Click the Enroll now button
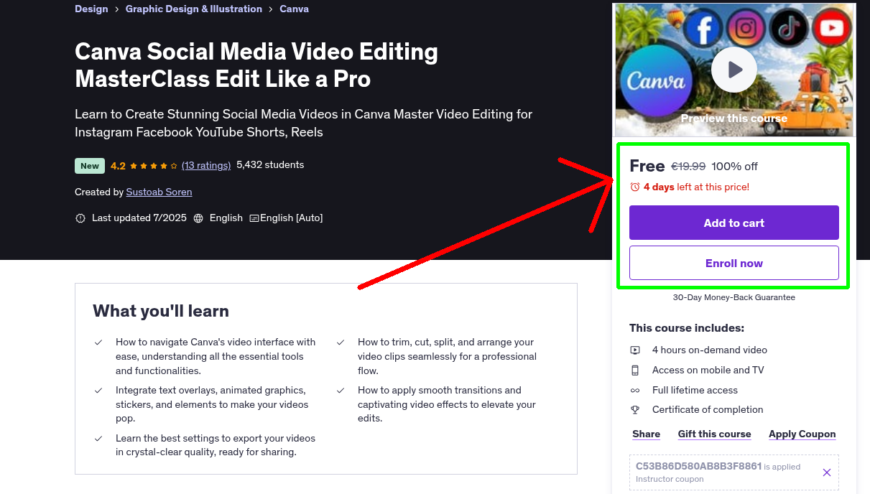The image size is (870, 494). coord(734,263)
